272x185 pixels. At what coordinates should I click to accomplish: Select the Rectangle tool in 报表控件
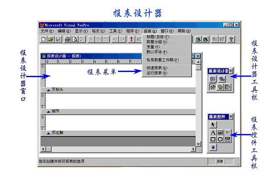[x=213, y=139]
